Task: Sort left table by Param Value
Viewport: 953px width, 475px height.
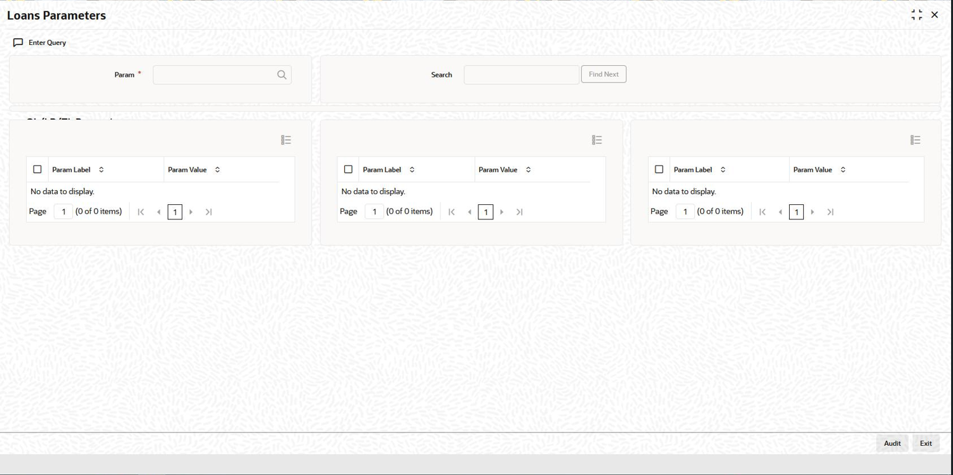Action: coord(217,169)
